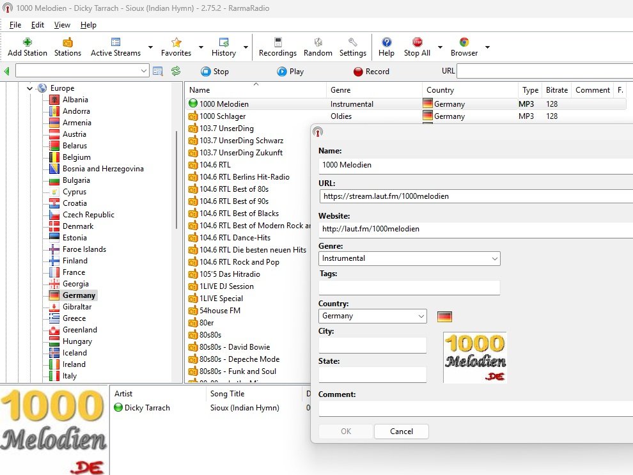
Task: Select the 80s80s - David Bowie station
Action: tap(235, 347)
